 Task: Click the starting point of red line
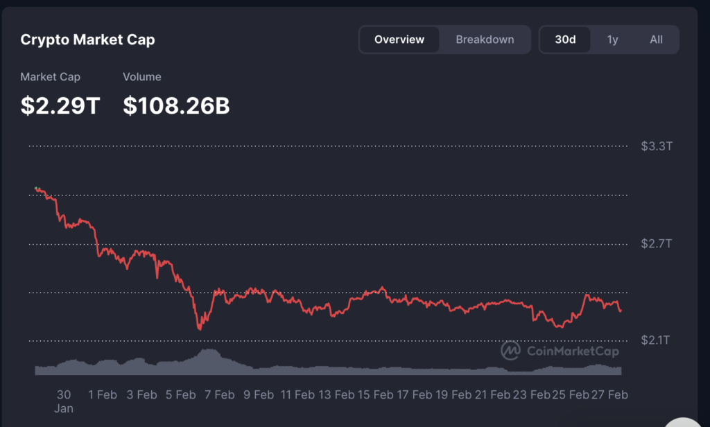pos(36,189)
